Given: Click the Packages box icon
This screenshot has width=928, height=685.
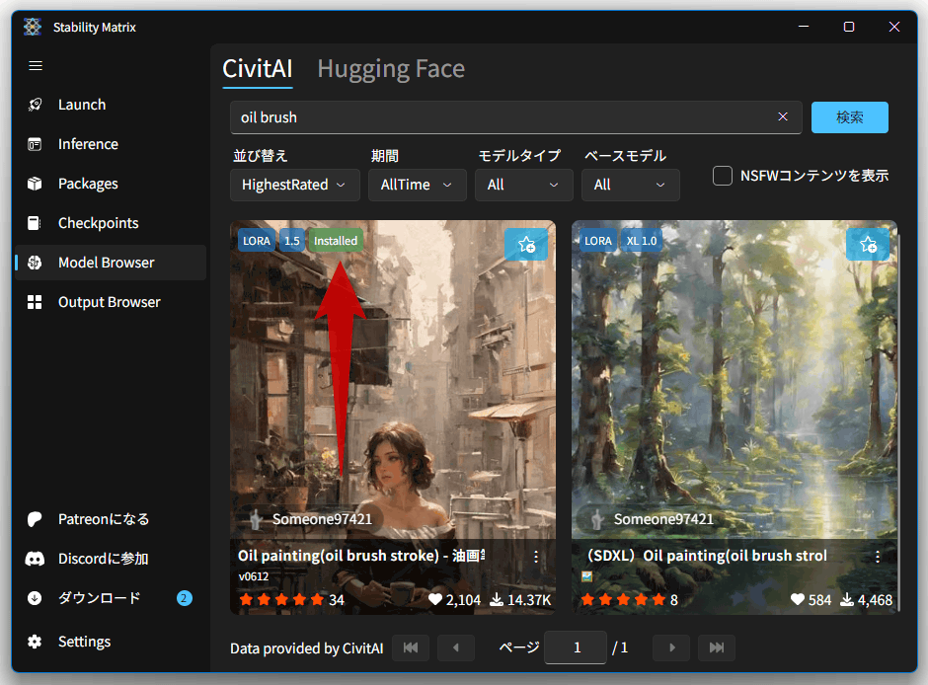Looking at the screenshot, I should click(35, 184).
